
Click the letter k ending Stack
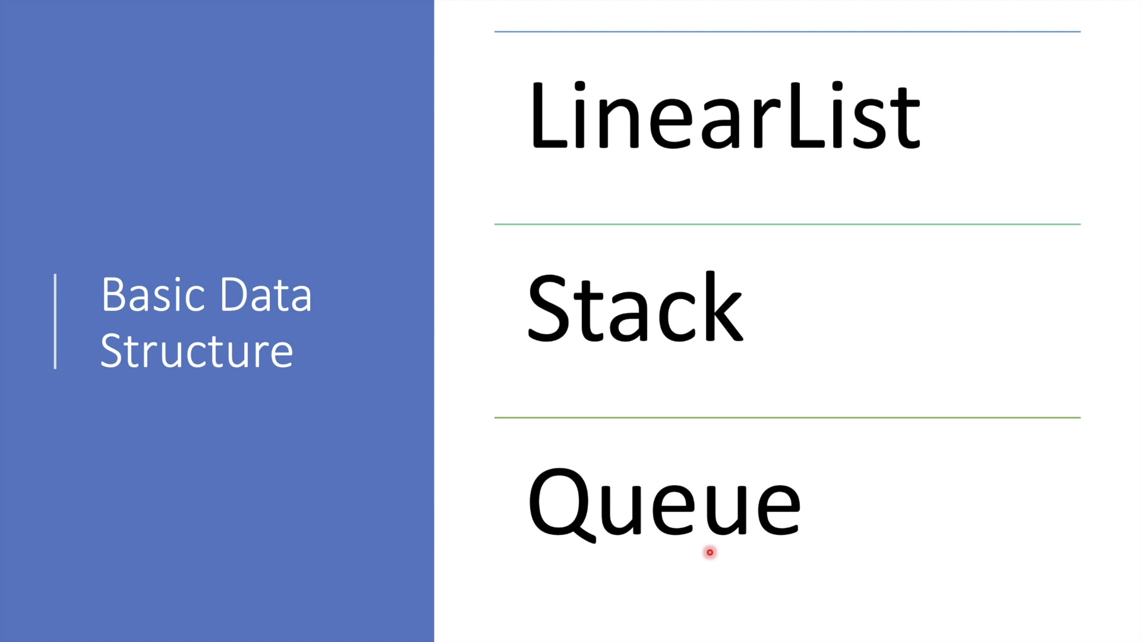click(x=724, y=306)
